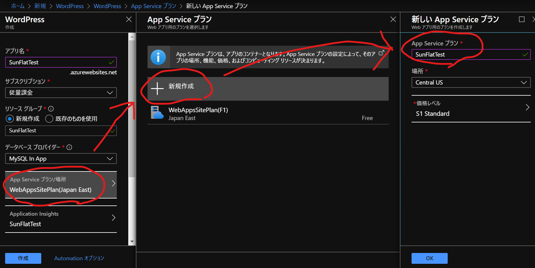Close the App Service プラン blade
The height and width of the screenshot is (268, 535).
(x=393, y=19)
